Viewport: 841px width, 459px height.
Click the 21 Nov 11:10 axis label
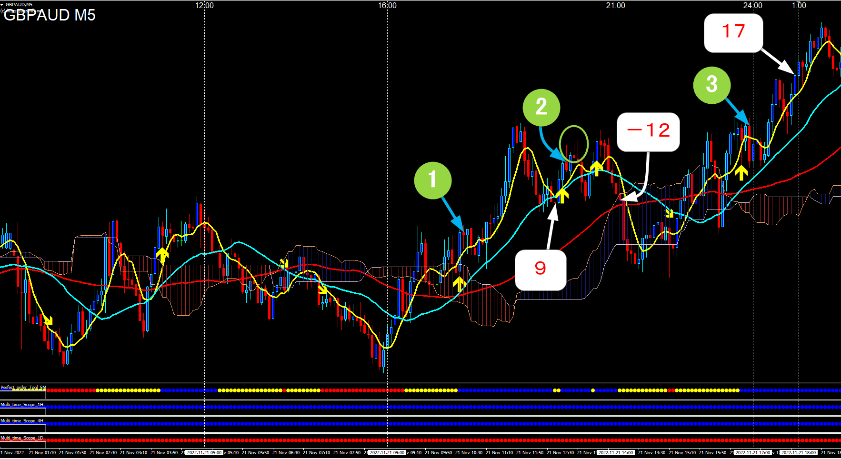tap(499, 453)
